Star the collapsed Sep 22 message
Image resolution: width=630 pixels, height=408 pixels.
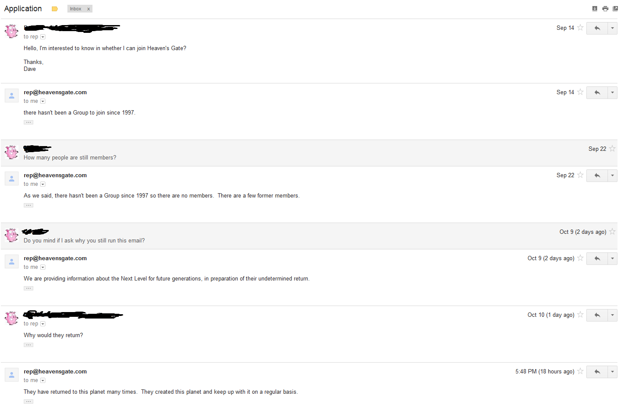point(612,149)
